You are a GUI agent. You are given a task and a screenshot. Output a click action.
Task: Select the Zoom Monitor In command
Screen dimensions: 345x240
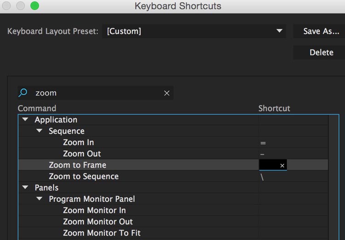pyautogui.click(x=94, y=210)
